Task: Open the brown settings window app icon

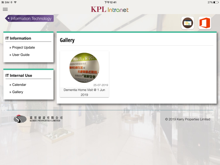Action: pyautogui.click(x=188, y=23)
